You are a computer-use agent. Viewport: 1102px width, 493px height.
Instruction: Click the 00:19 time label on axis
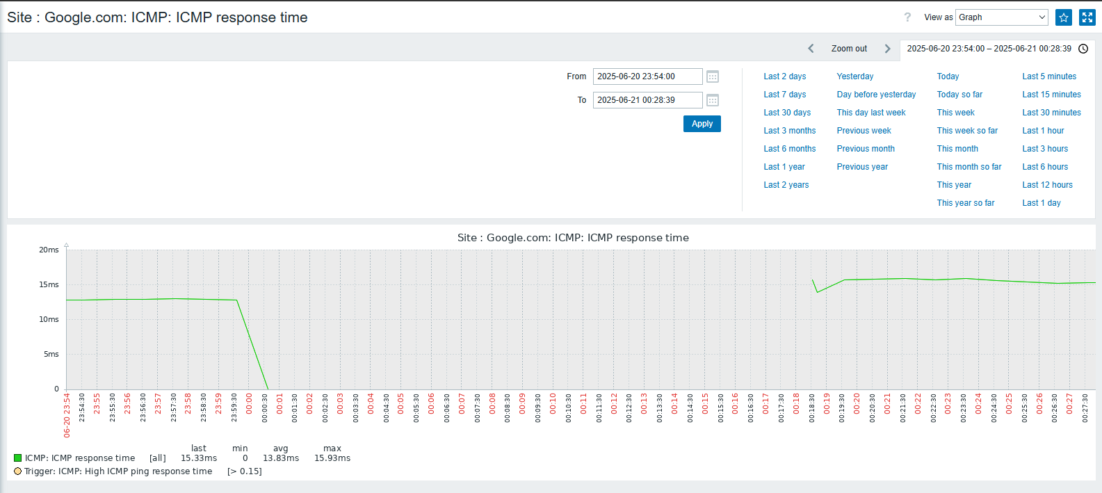pos(827,404)
